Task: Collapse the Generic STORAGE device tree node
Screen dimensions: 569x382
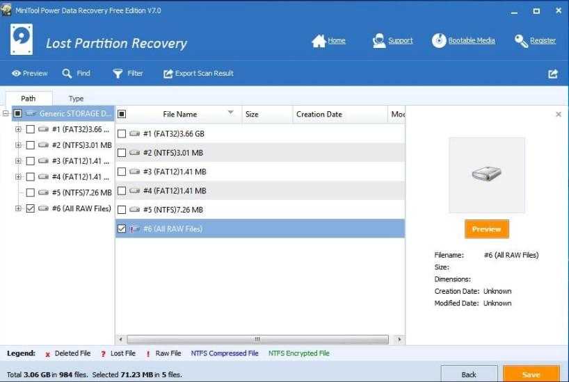Action: (x=6, y=113)
